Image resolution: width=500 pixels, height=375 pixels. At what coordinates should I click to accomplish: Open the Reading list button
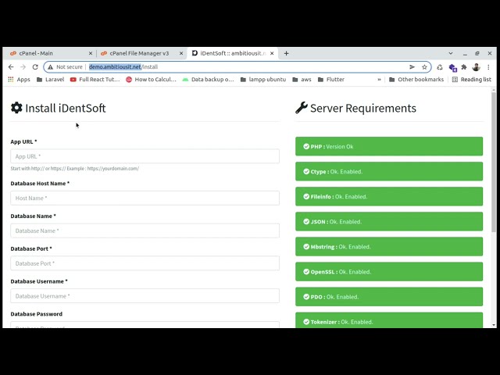click(472, 80)
